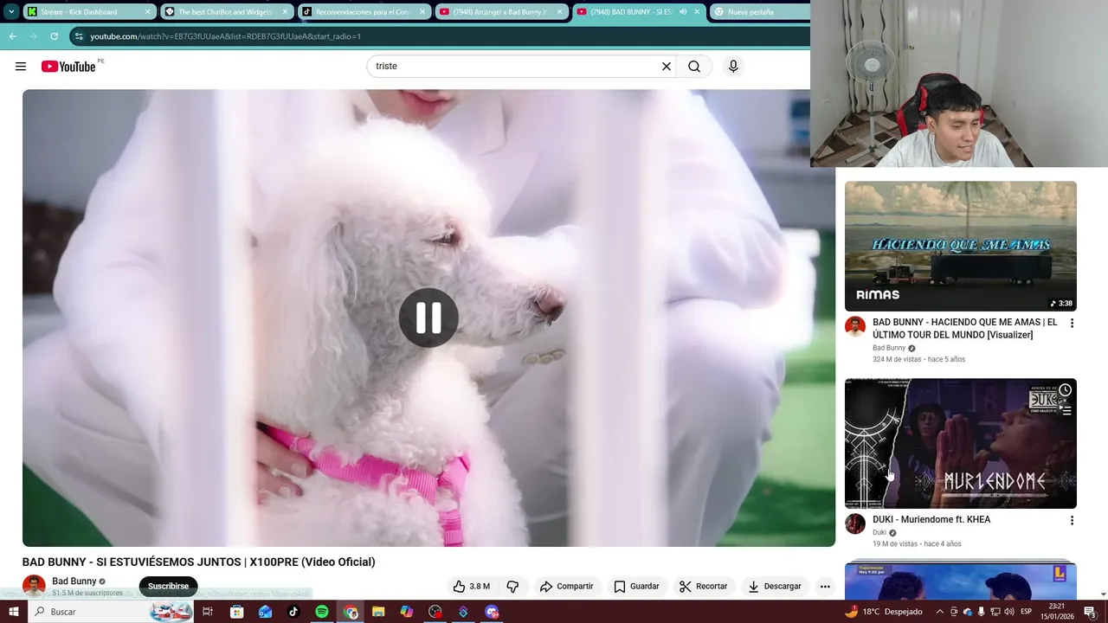Viewport: 1108px width, 623px height.
Task: Open the tab search dropdown chevron
Action: point(11,12)
